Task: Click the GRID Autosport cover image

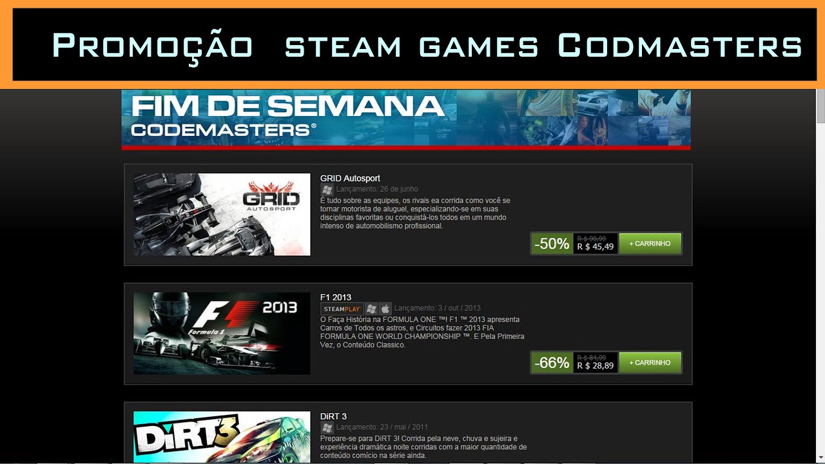Action: tap(222, 215)
